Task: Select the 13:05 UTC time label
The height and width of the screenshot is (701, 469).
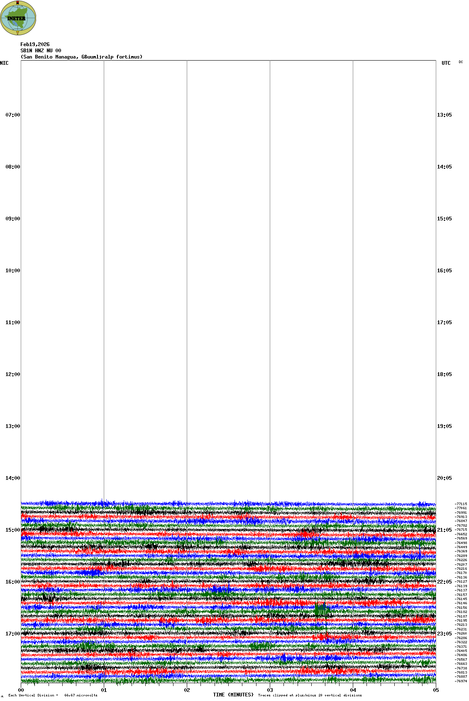Action: tap(444, 115)
